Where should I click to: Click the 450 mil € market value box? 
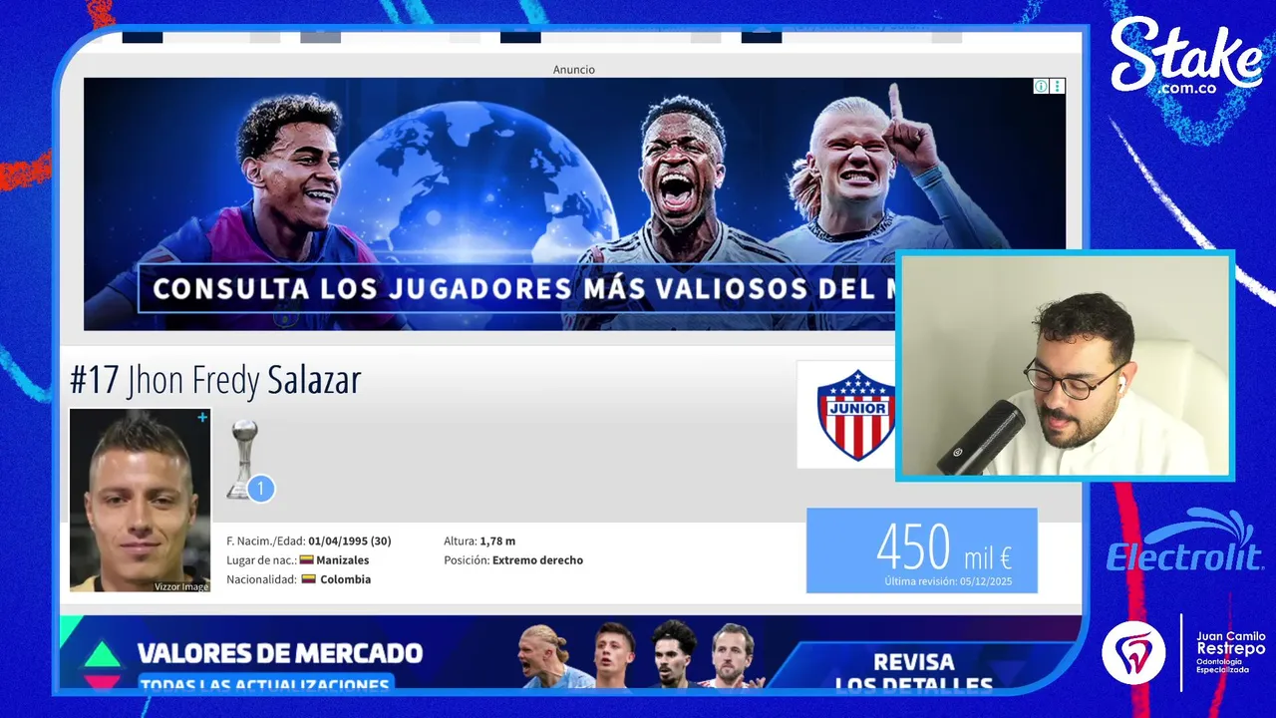click(922, 550)
